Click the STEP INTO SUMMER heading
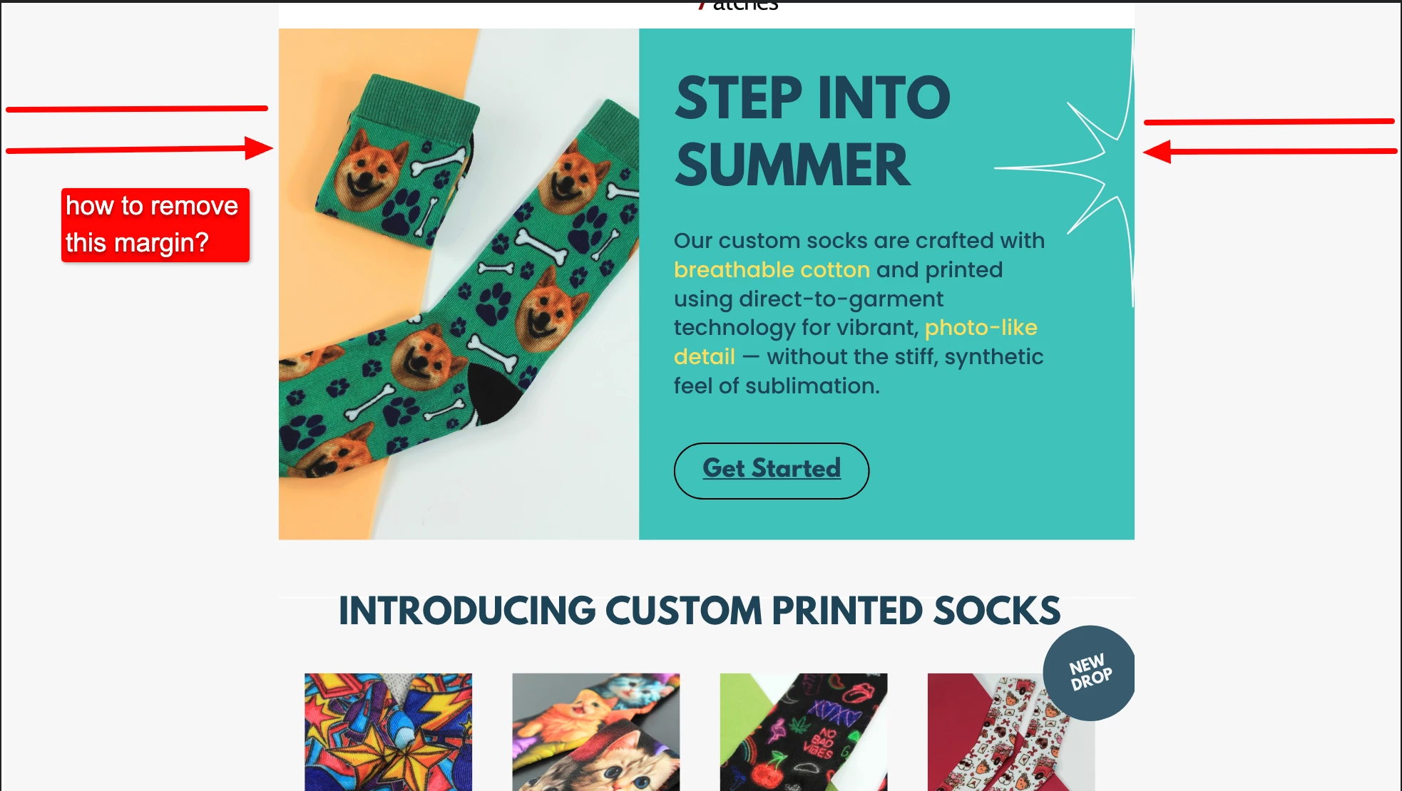Screen dimensions: 1402x791 coord(813,131)
